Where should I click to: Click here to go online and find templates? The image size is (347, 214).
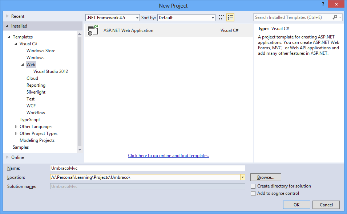click(x=168, y=155)
